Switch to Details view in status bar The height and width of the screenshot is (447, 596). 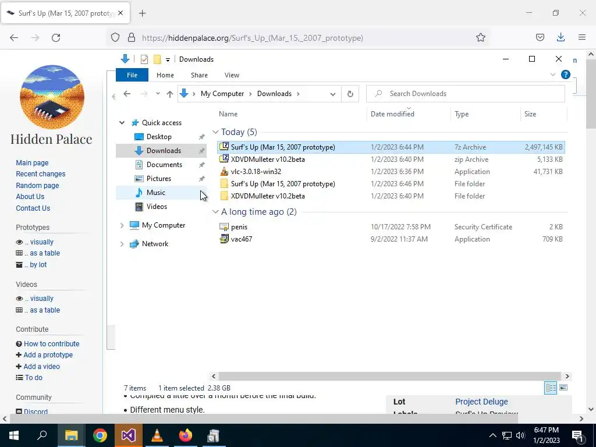point(551,388)
